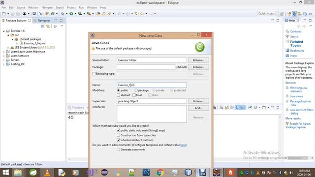Switch to the Problems tab
This screenshot has width=315, height=177.
click(x=76, y=108)
